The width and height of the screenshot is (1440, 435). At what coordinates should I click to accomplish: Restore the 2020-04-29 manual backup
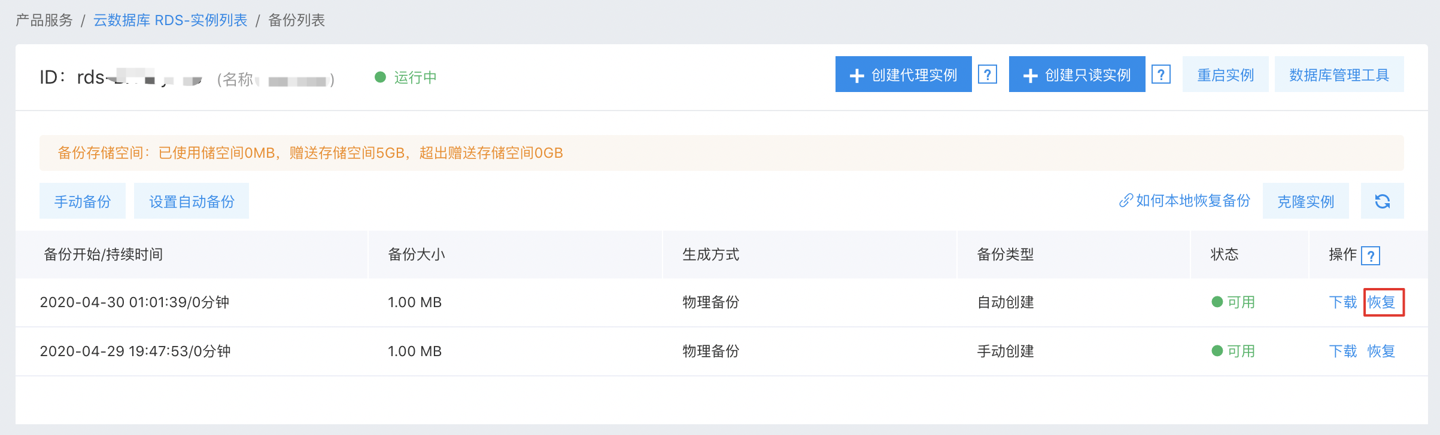coord(1381,351)
